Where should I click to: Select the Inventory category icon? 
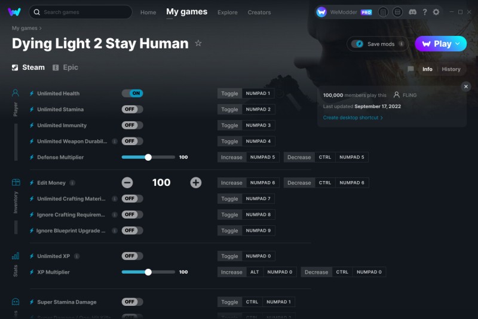(x=16, y=183)
